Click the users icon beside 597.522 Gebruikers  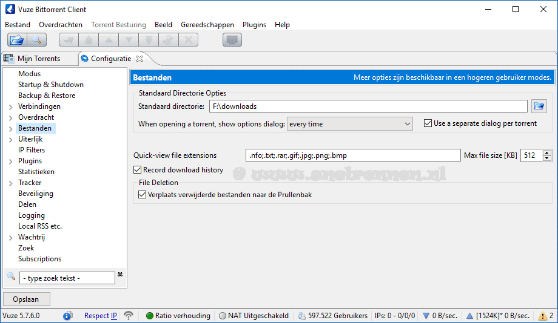tap(302, 316)
